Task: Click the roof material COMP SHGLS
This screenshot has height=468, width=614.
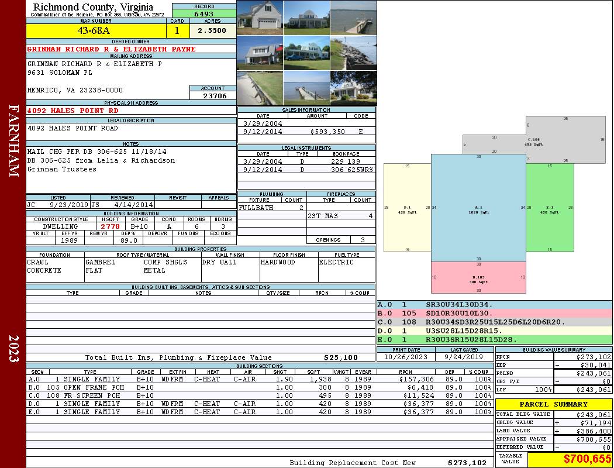Action: pos(165,262)
